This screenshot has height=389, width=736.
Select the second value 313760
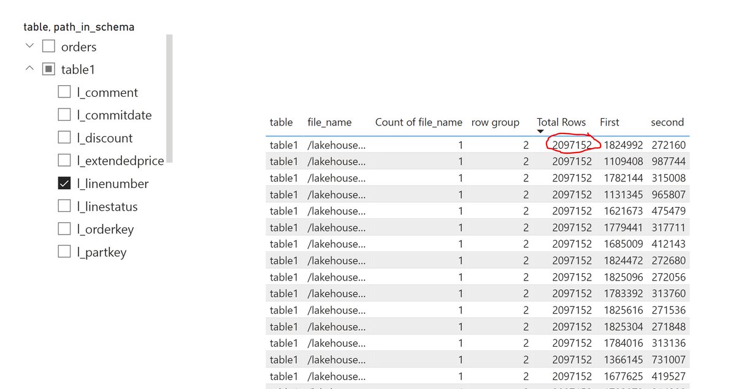(669, 293)
